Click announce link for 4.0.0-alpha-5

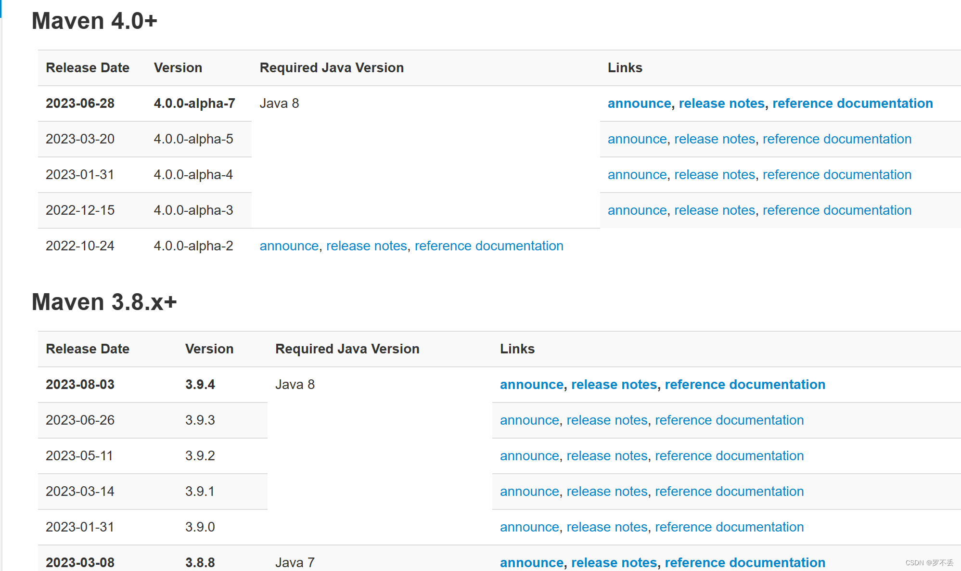pos(637,139)
